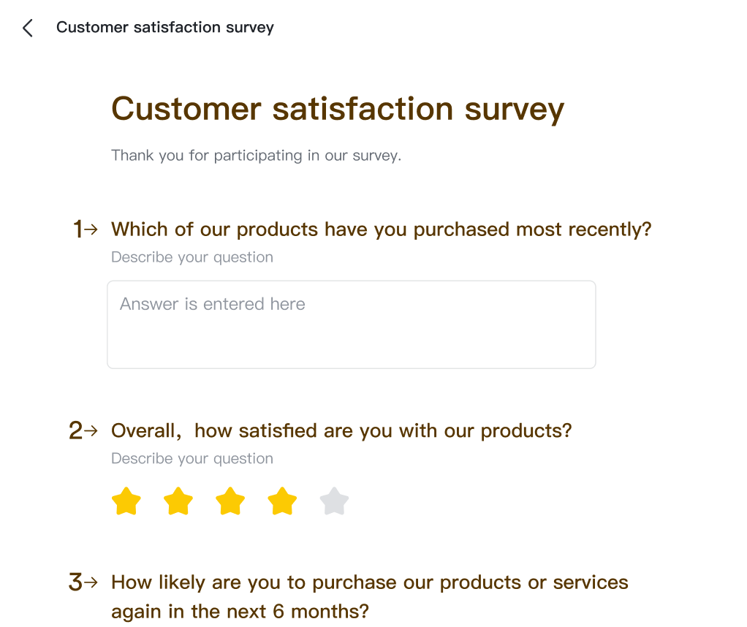Click 'Describe your question' under question 1
The image size is (747, 627).
[x=192, y=256]
